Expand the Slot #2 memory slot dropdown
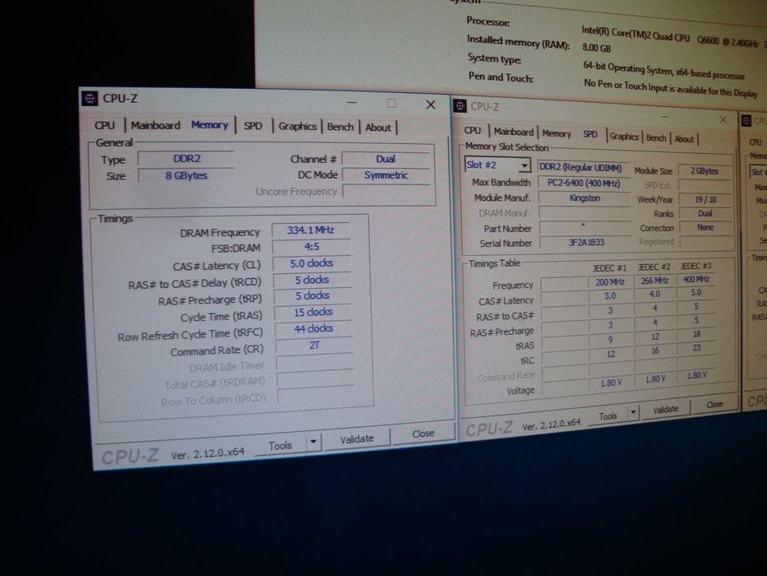 click(x=524, y=165)
